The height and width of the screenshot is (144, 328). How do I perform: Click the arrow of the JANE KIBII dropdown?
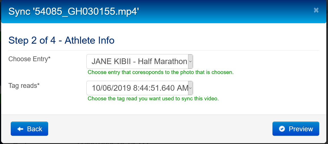click(190, 62)
